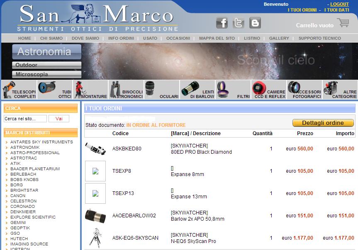Open SUPPORTO TECNICO menu item
358x250 pixels.
pyautogui.click(x=320, y=38)
